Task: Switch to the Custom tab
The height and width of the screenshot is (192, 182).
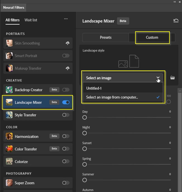Action: click(x=152, y=37)
